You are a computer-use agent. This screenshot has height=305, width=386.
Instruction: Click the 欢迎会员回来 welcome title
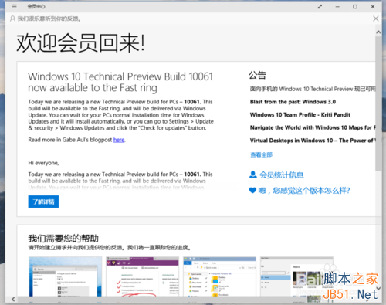tap(80, 43)
